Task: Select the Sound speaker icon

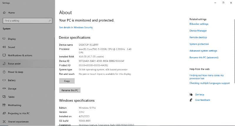Action: (x=4, y=47)
